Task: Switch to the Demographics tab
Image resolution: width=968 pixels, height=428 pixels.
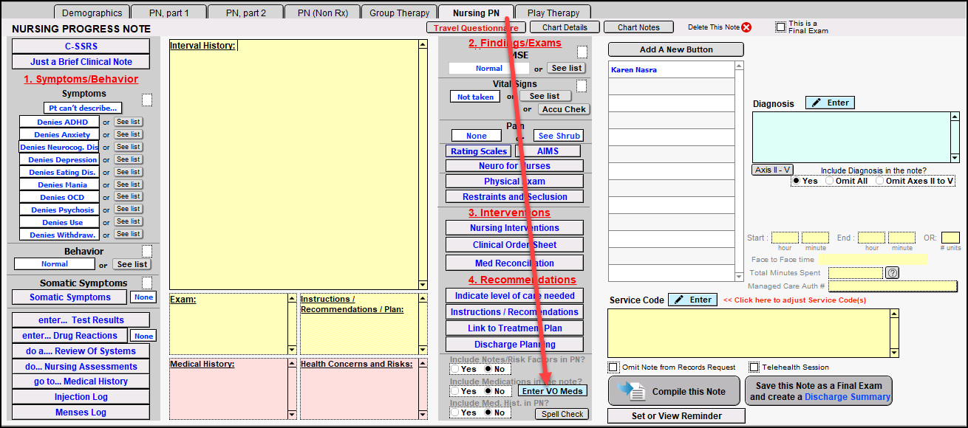Action: (92, 13)
